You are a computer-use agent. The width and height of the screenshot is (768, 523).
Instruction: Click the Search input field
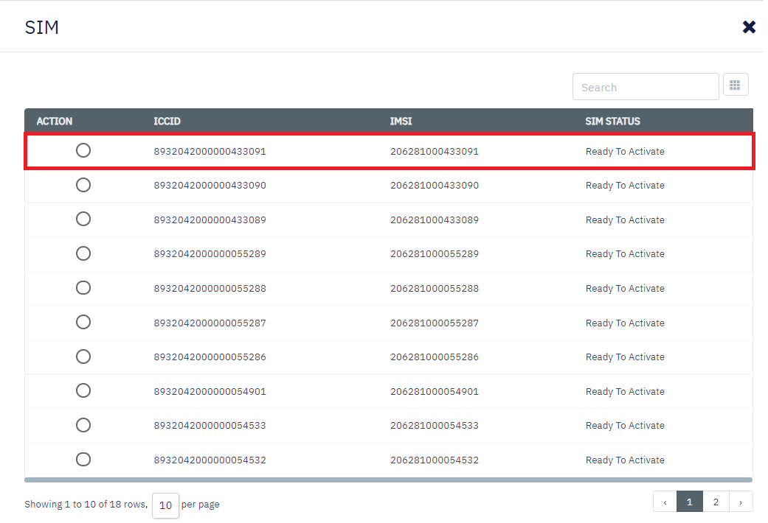[646, 87]
